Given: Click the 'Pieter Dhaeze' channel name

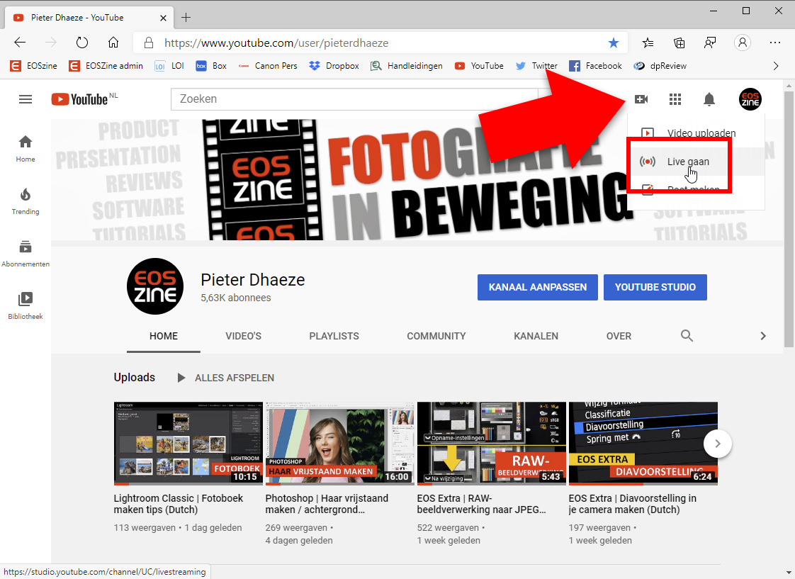Looking at the screenshot, I should tap(252, 280).
